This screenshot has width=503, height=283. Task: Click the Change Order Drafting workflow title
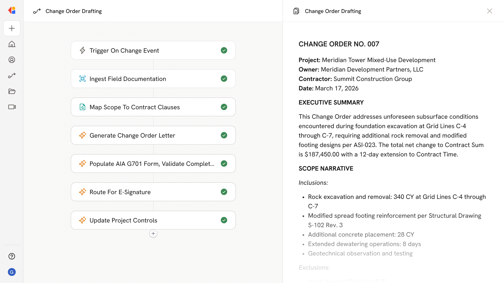click(x=74, y=11)
